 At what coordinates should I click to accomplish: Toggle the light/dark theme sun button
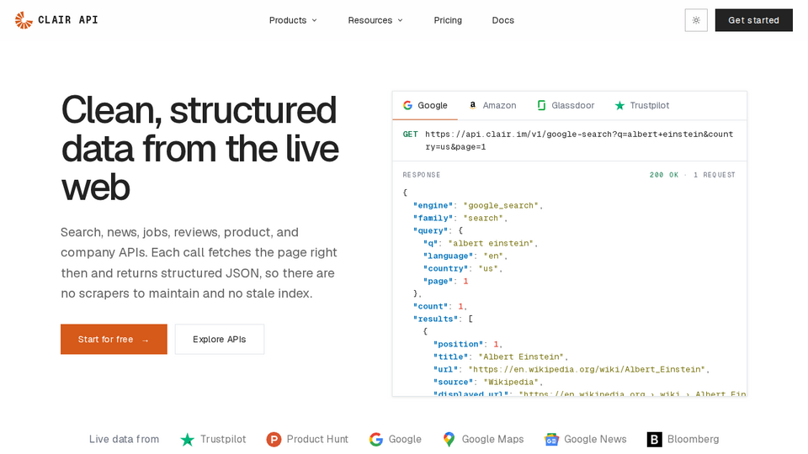696,20
